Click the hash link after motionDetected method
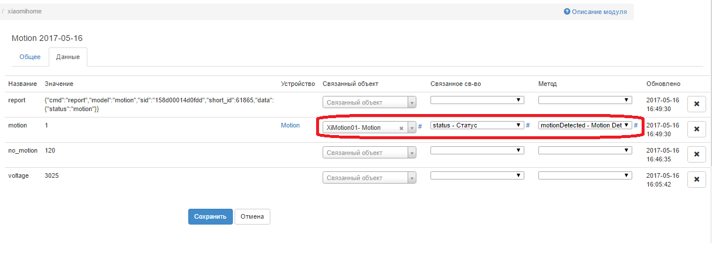The image size is (712, 269). point(636,125)
